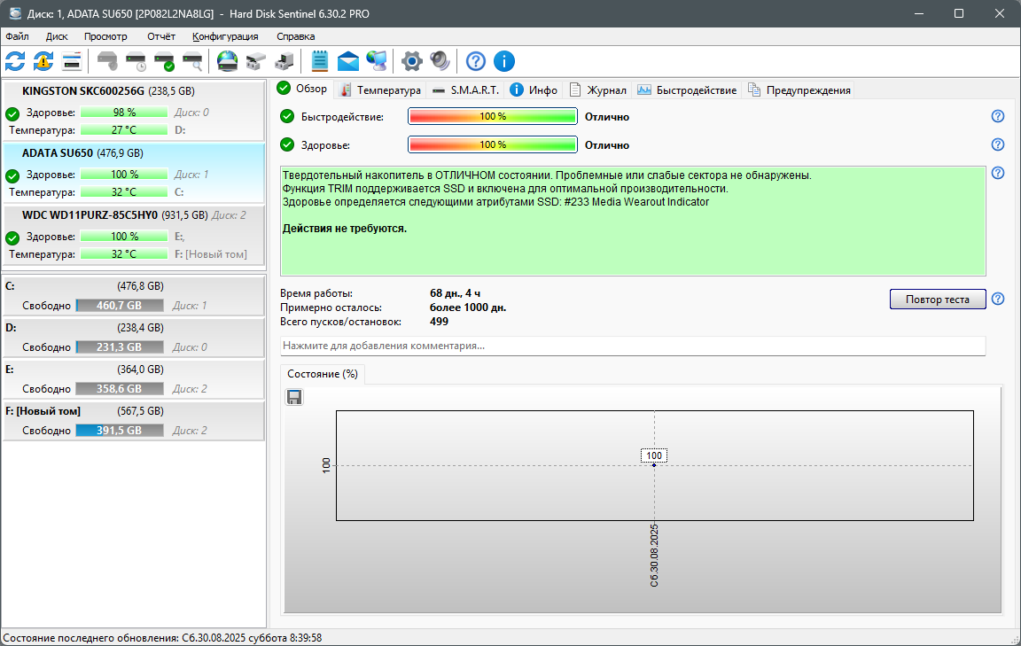The image size is (1021, 646).
Task: Click the blue refresh arrows toolbar icon
Action: click(15, 61)
